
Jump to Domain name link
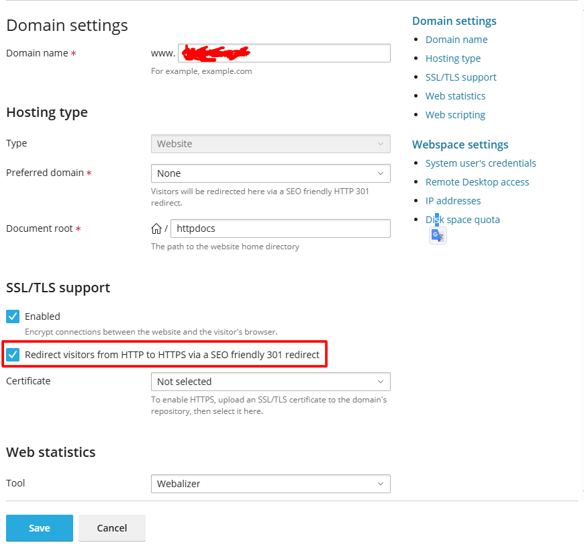point(456,40)
